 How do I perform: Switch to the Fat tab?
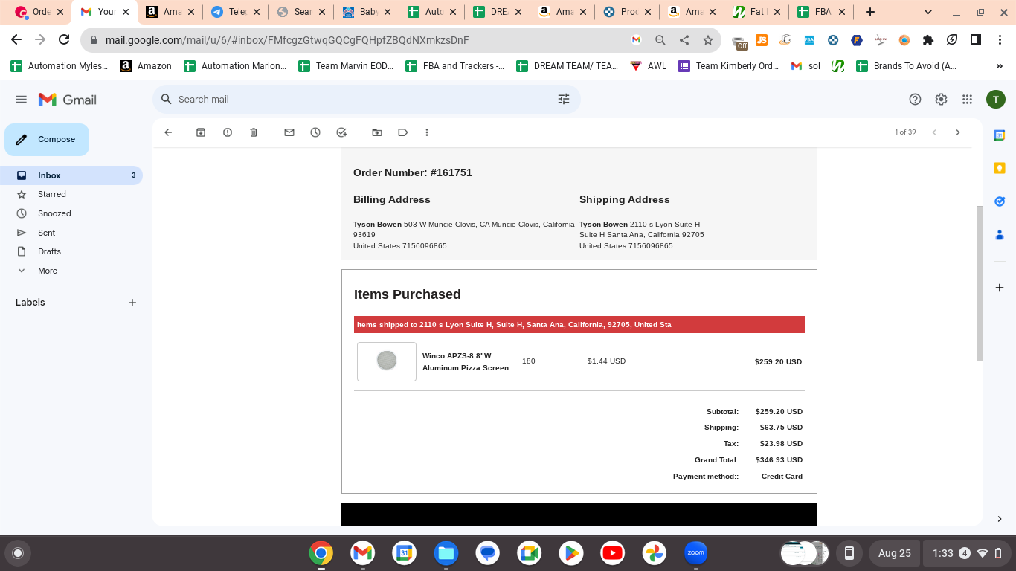756,12
